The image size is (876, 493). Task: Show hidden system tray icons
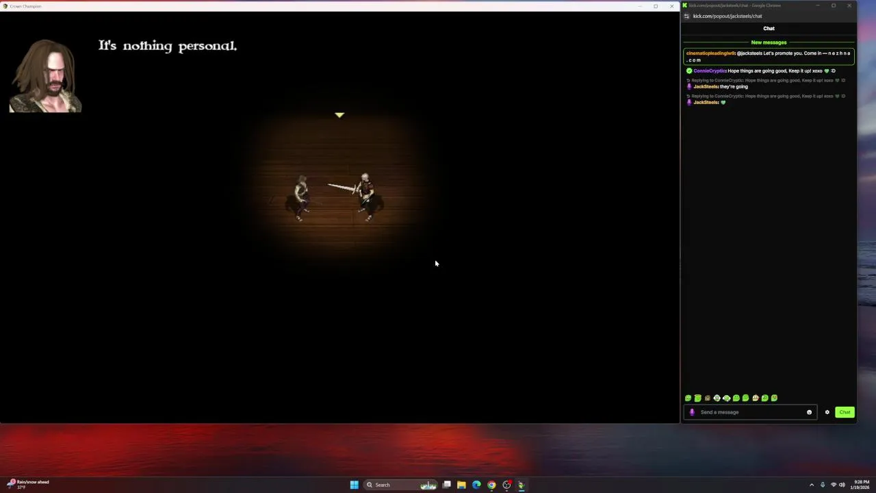[812, 485]
